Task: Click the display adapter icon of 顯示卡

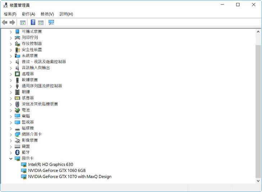Action: (x=17, y=158)
